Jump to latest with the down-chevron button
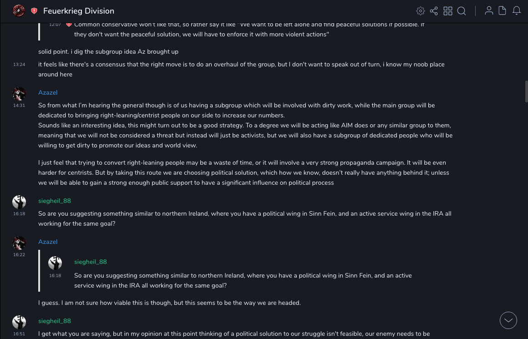528x339 pixels. [508, 320]
